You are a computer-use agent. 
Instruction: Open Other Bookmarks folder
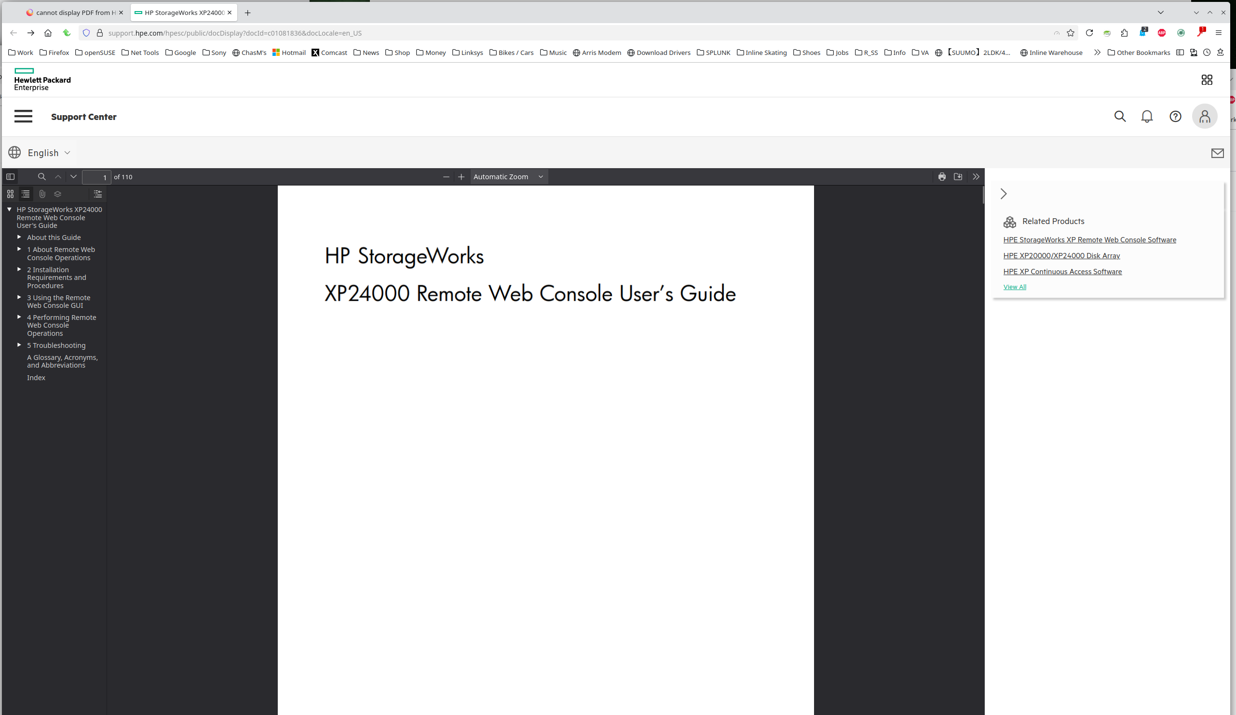click(1139, 53)
